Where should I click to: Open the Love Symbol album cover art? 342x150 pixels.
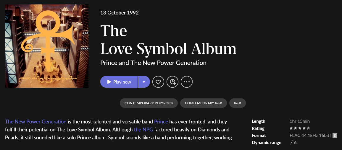[x=47, y=46]
